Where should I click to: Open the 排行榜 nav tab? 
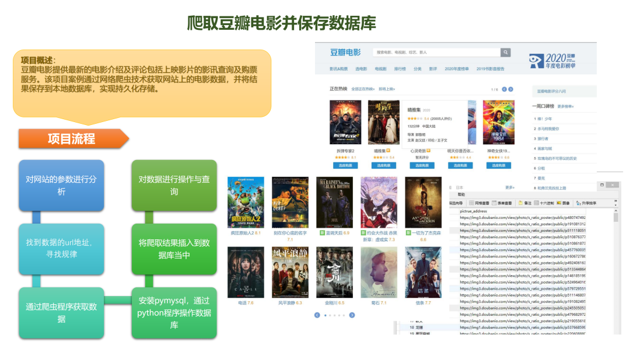pos(400,69)
